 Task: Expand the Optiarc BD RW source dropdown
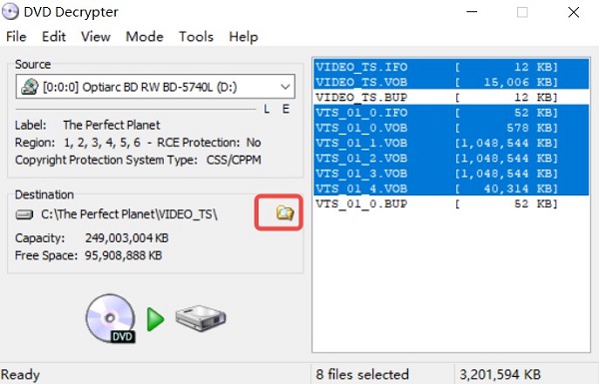click(x=285, y=87)
